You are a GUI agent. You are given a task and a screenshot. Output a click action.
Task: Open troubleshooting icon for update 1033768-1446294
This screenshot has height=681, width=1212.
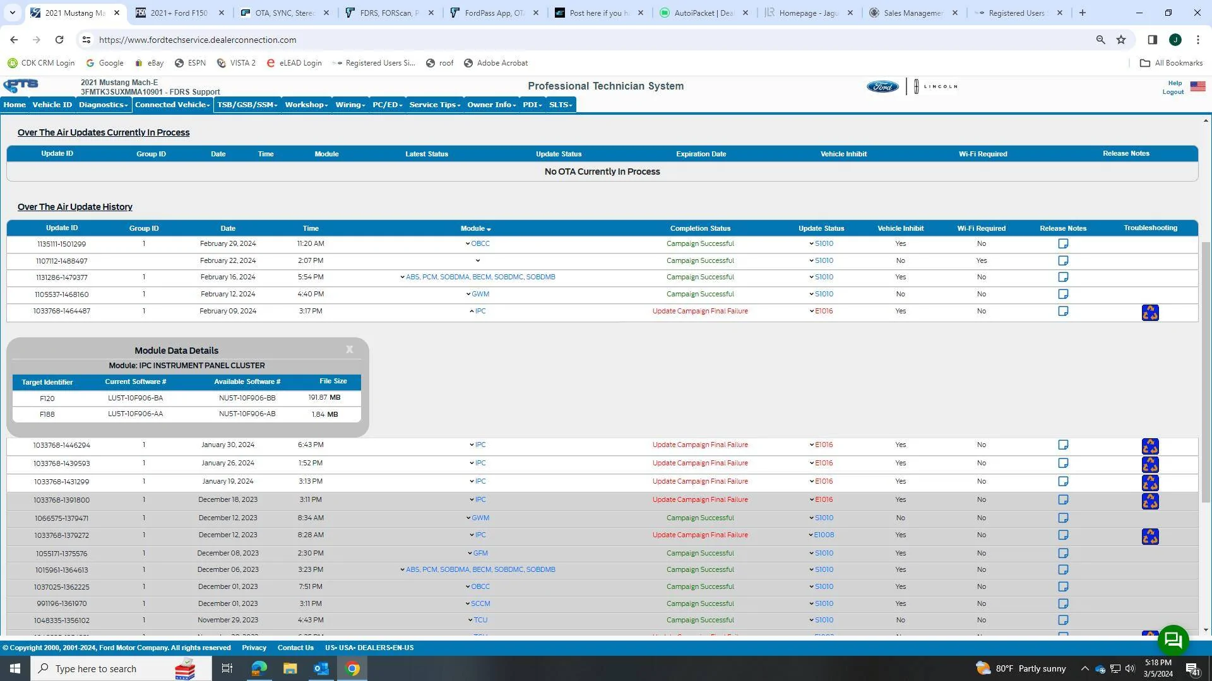pos(1150,446)
